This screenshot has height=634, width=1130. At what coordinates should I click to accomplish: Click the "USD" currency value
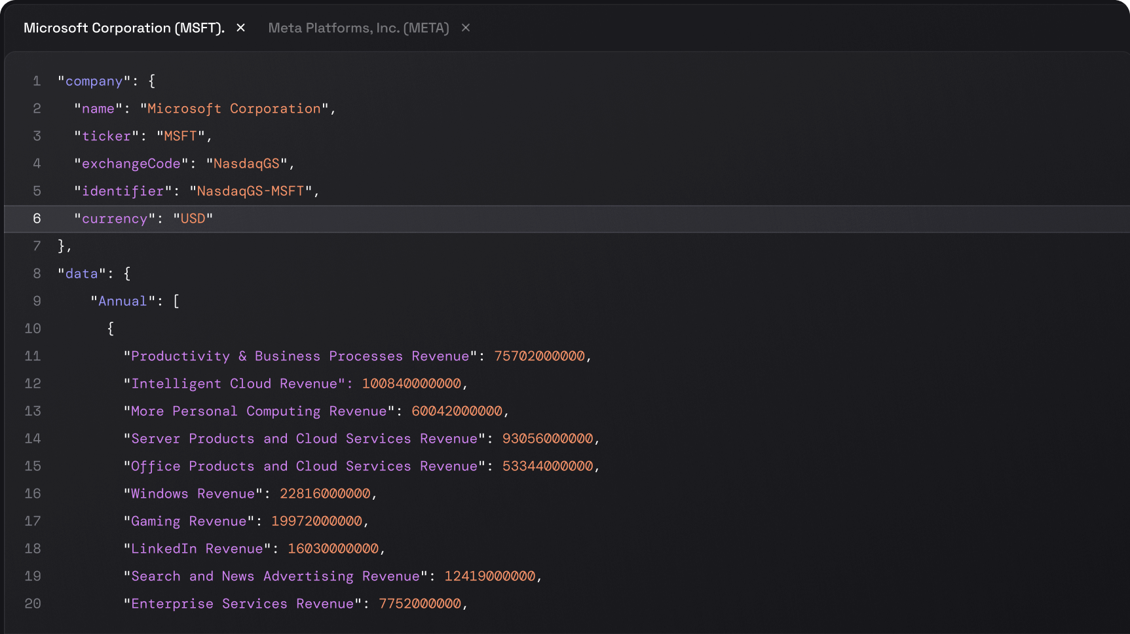click(x=193, y=219)
